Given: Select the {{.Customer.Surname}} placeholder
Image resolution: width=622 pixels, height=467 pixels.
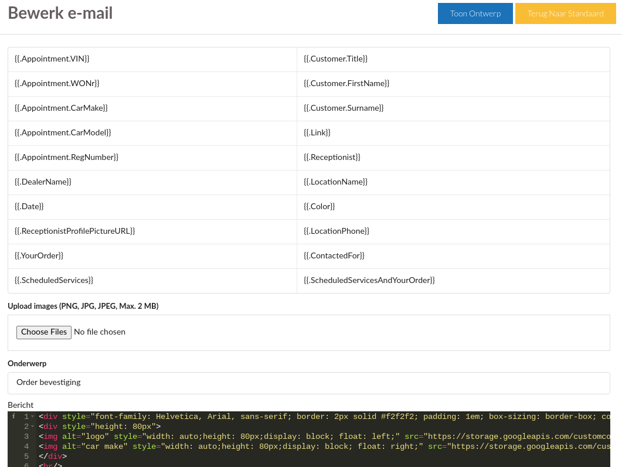Looking at the screenshot, I should pyautogui.click(x=344, y=108).
